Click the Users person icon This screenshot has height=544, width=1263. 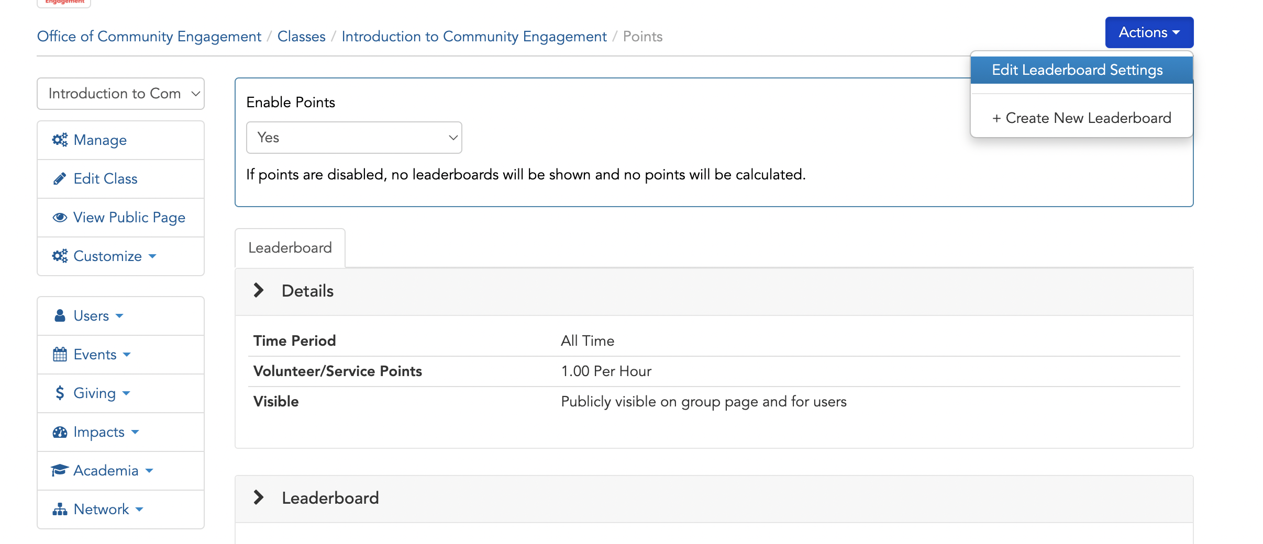point(60,315)
